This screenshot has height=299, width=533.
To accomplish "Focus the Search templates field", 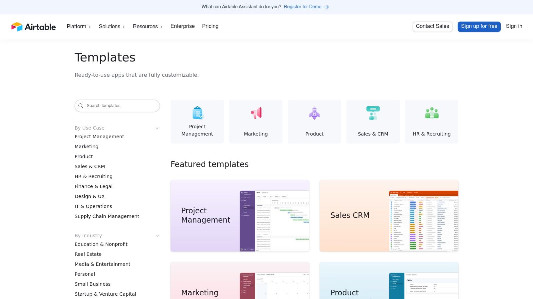I will (x=117, y=106).
